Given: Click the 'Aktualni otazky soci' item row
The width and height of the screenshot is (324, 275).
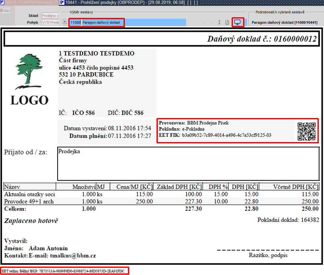Looking at the screenshot, I should tap(161, 194).
